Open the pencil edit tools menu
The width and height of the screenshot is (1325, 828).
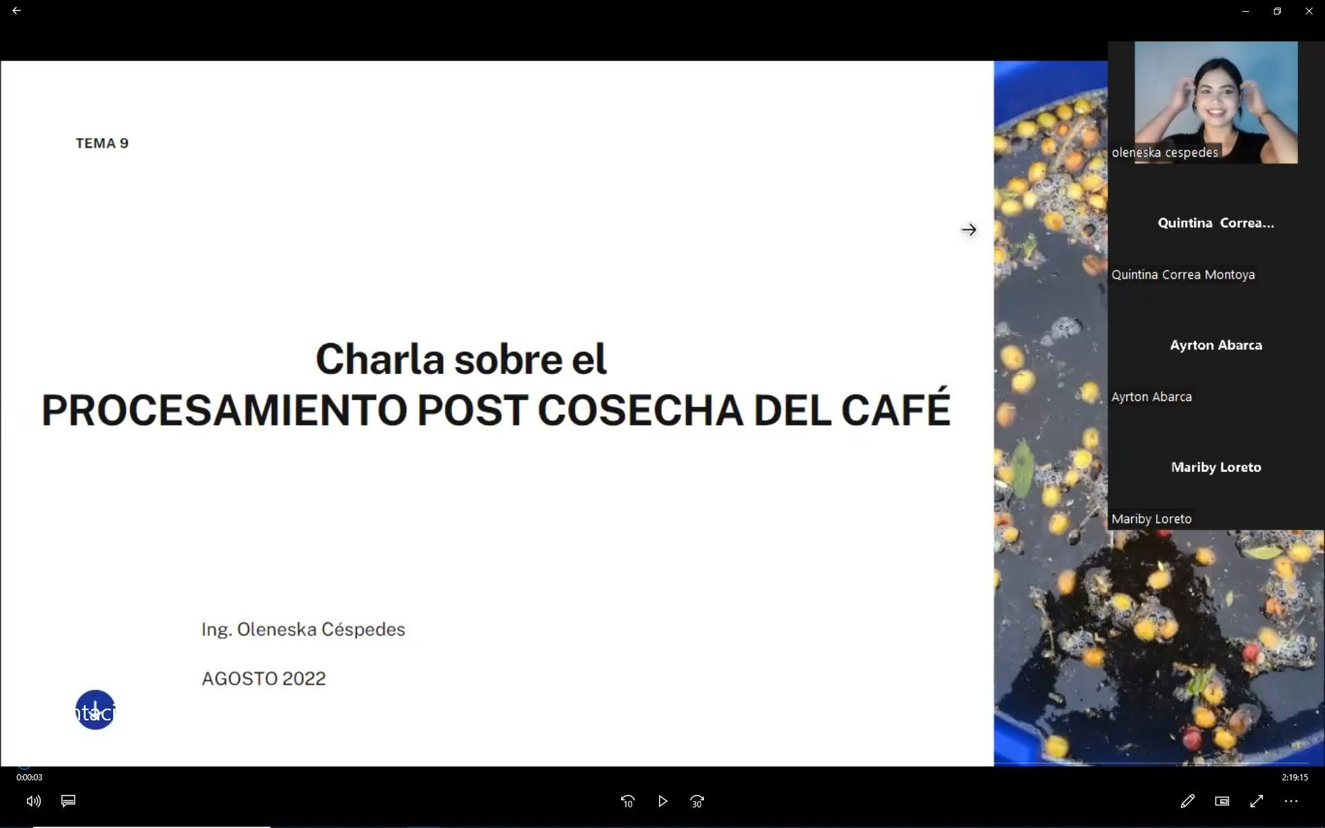coord(1187,801)
